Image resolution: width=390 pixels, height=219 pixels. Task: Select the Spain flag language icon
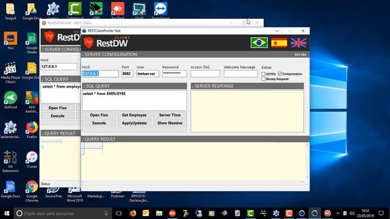click(x=279, y=43)
